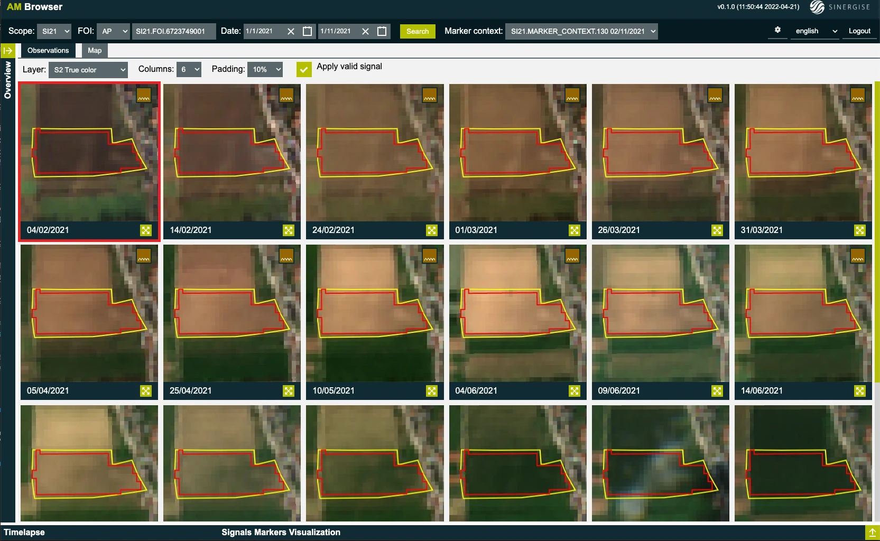Change the Columns dropdown value

[189, 69]
